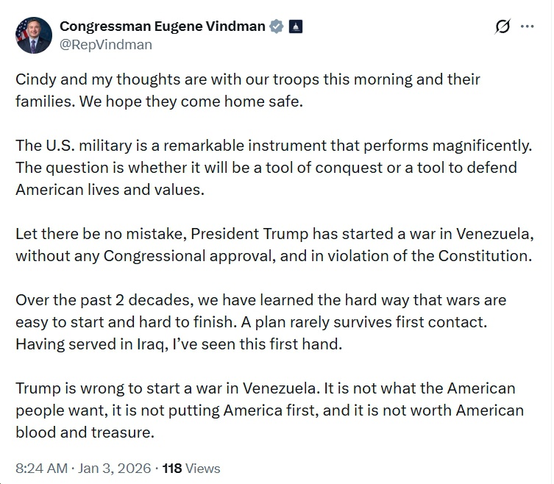This screenshot has height=484, width=554.
Task: Click the 8:24 AM timestamp
Action: tap(42, 468)
